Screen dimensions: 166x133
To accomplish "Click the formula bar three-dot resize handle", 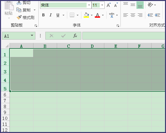I will pos(40,36).
